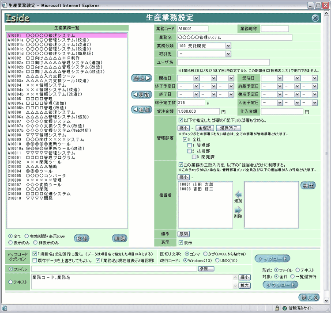Click the 更新 update arrow button
Viewport: 331px width, 313px height.
pos(142,94)
